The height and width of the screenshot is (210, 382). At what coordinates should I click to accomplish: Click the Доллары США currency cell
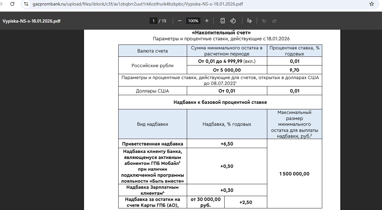click(152, 91)
